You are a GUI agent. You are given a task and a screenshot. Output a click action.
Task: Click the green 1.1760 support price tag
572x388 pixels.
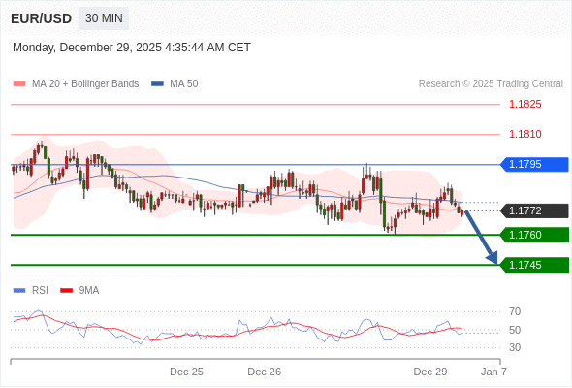534,235
